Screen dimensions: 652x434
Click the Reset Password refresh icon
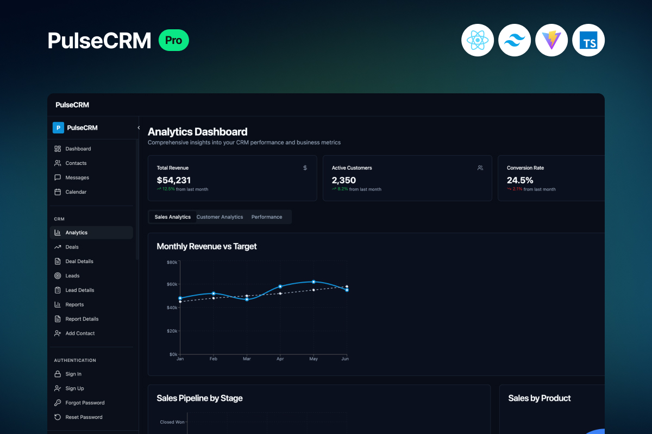tap(58, 417)
